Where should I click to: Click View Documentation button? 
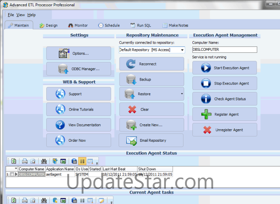pyautogui.click(x=79, y=125)
